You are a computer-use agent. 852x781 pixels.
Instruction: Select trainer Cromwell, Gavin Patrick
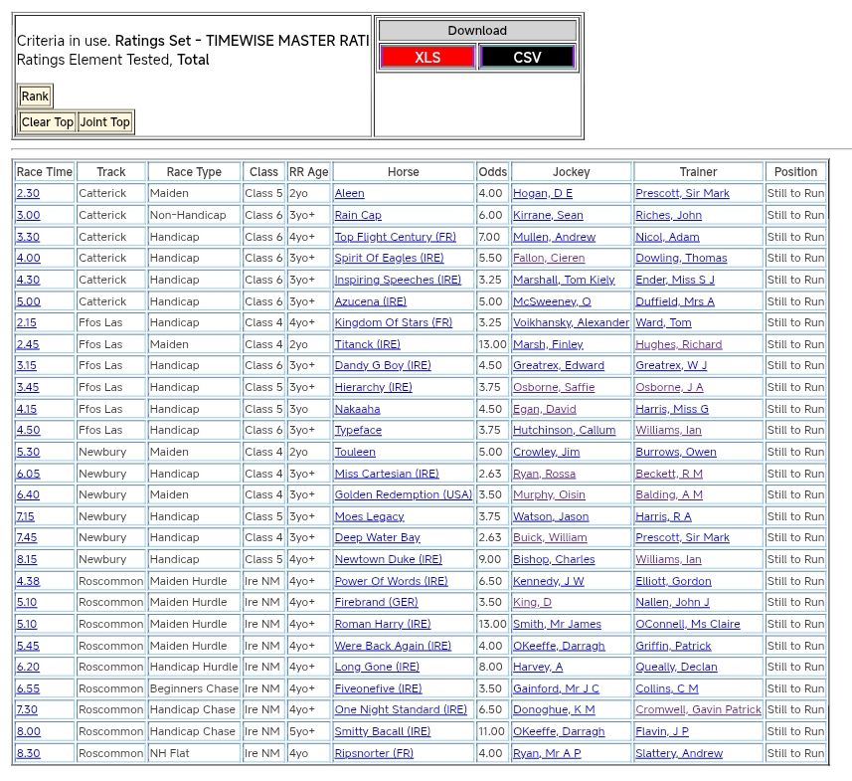click(x=698, y=710)
